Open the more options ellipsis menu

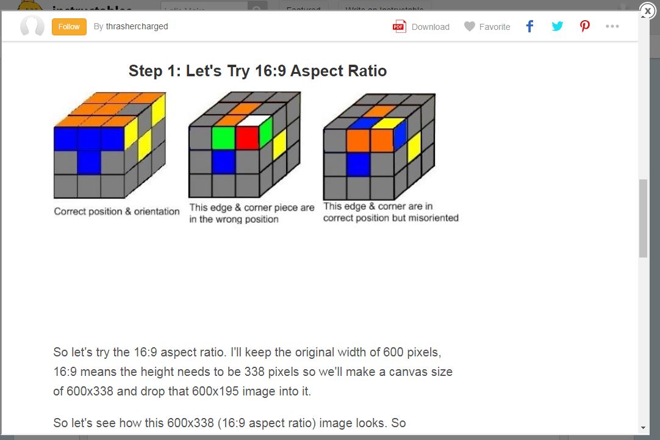[x=612, y=26]
